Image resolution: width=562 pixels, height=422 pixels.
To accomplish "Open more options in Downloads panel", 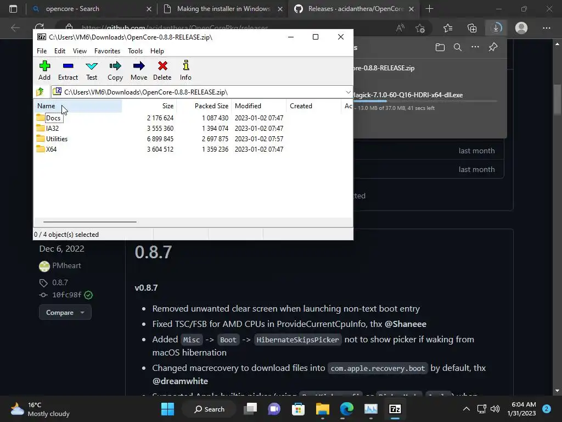I will pos(475,47).
